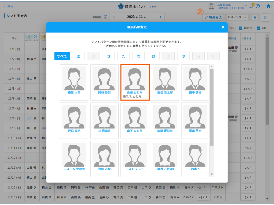The image size is (274, 205).
Task: Select staff card 佐藤 ひとみ
Action: 135,83
